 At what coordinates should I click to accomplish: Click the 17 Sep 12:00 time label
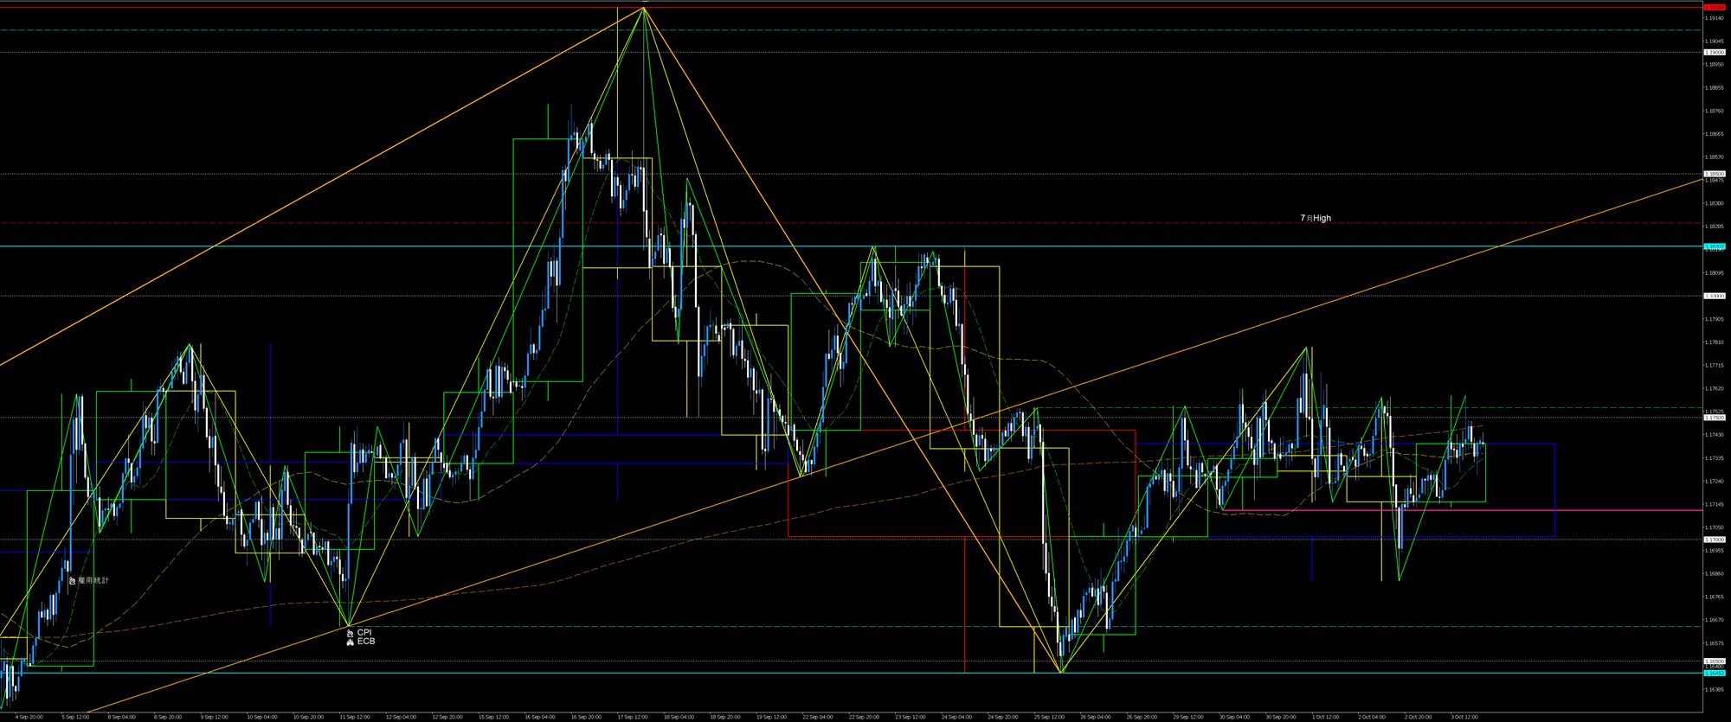(633, 717)
